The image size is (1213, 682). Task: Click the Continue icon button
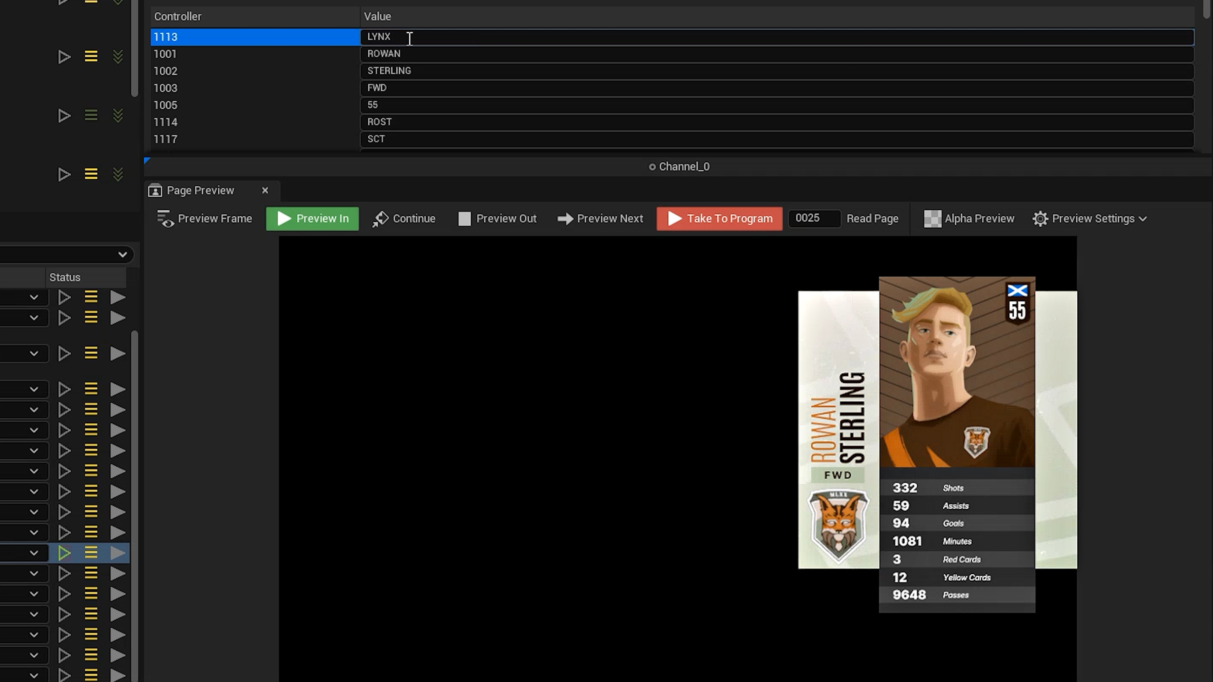380,218
